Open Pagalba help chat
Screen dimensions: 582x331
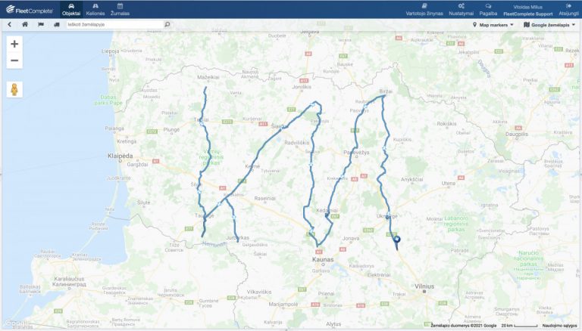(488, 10)
